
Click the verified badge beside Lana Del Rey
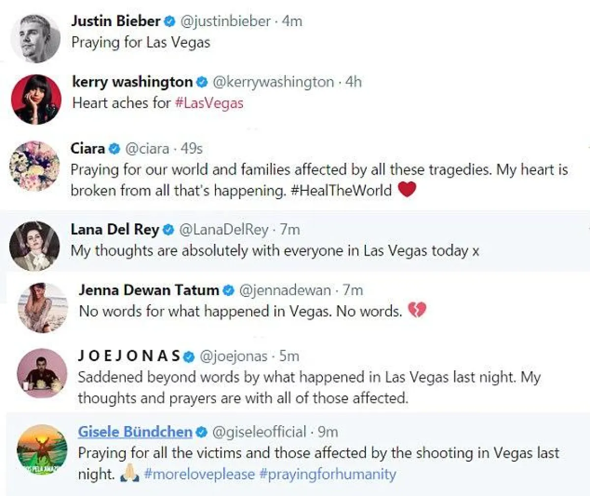coord(169,230)
